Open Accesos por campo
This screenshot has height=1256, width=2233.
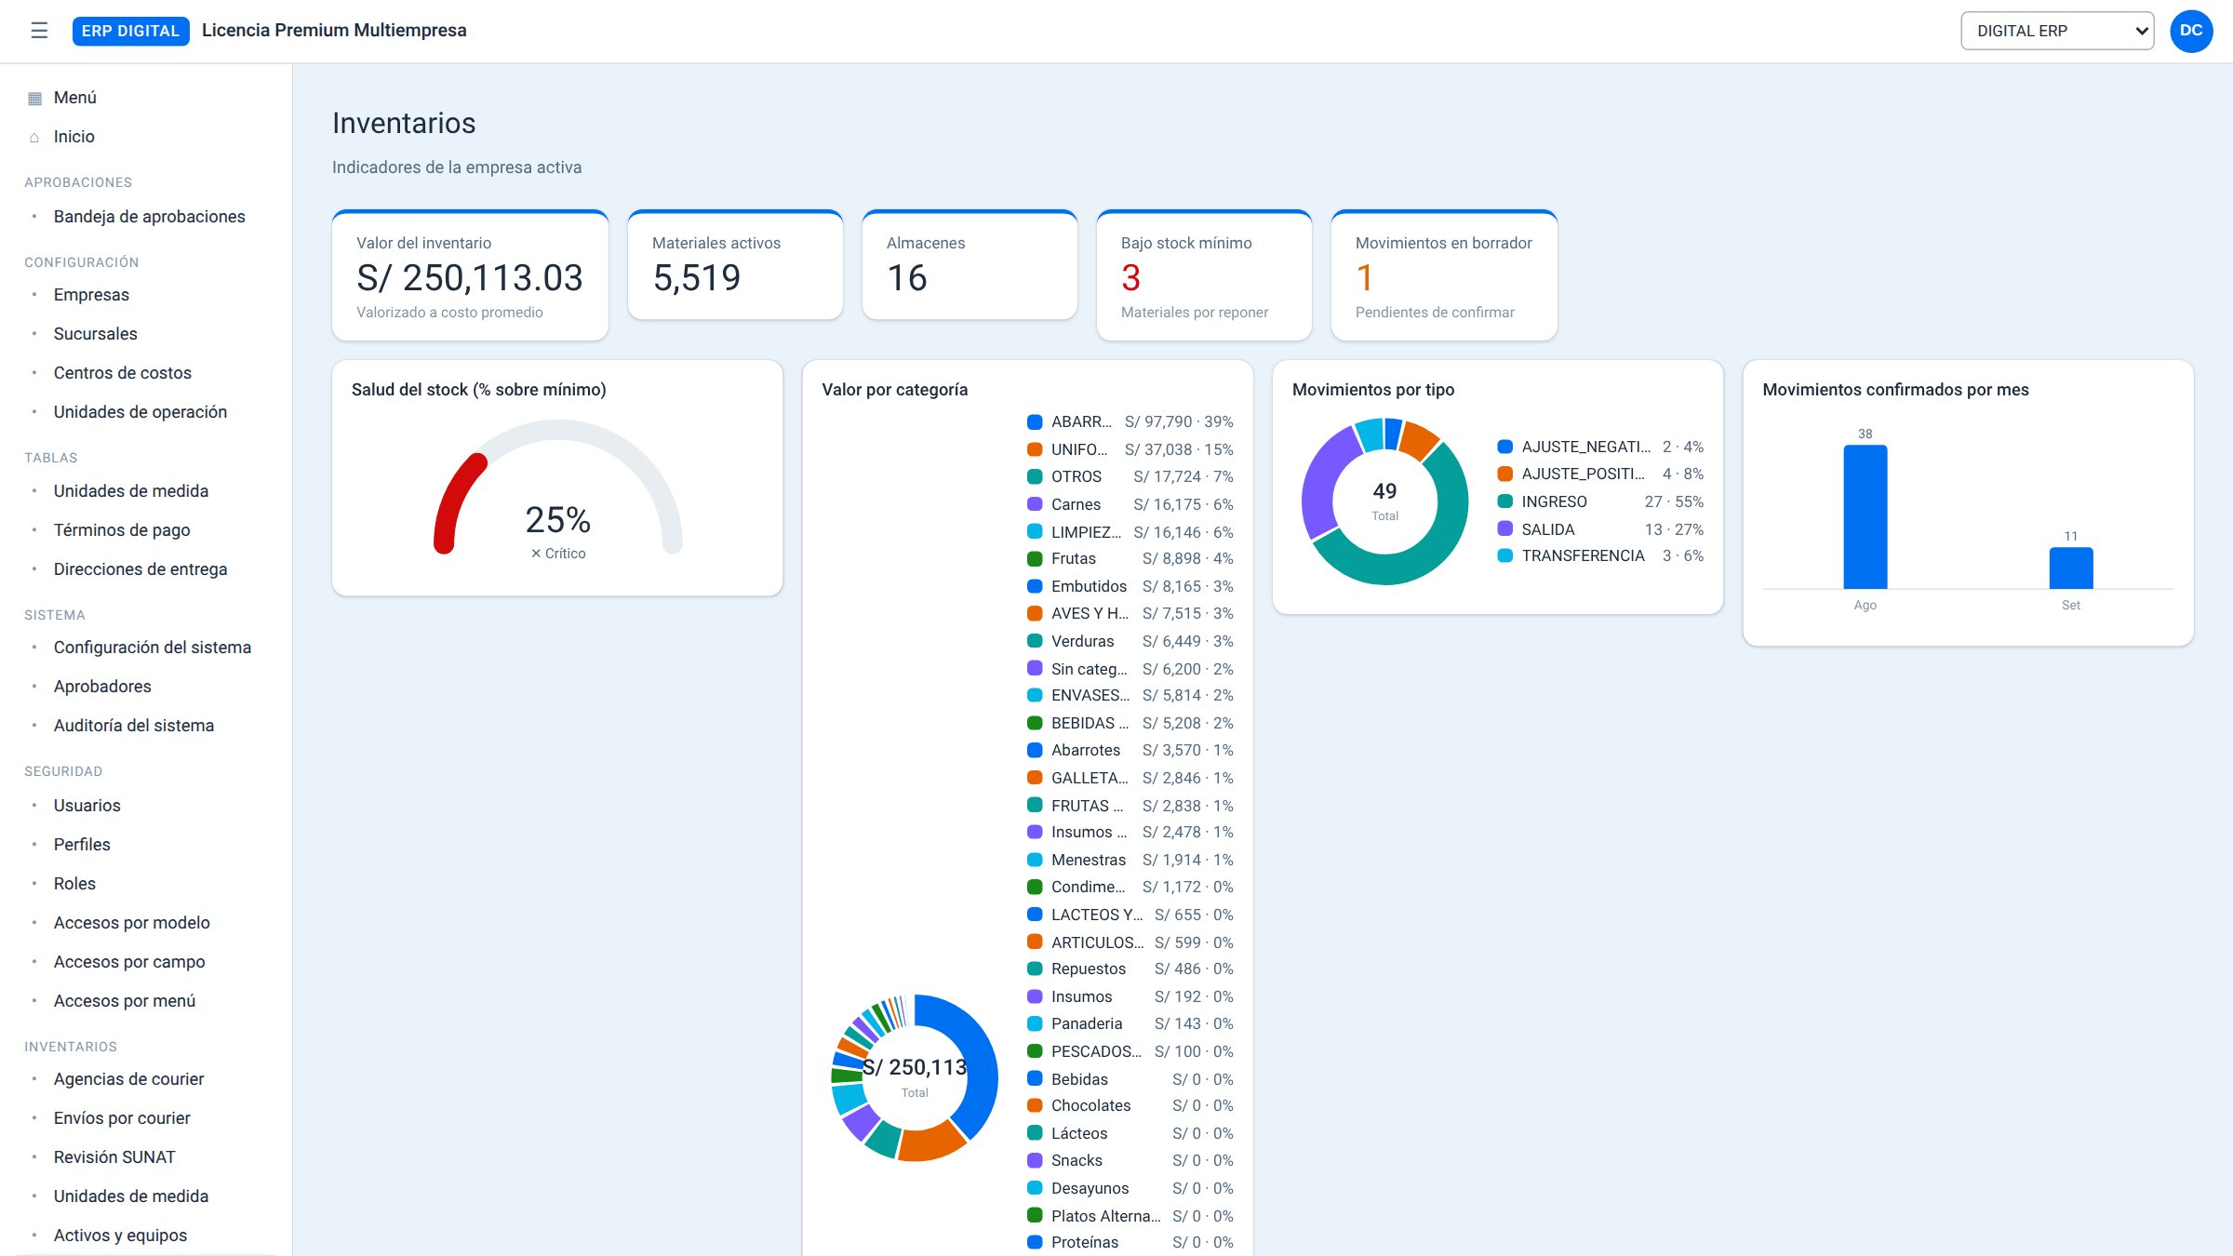click(x=129, y=962)
